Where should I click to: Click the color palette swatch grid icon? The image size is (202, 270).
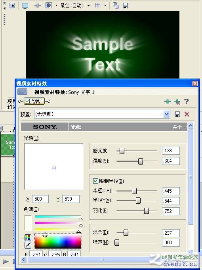click(x=28, y=237)
